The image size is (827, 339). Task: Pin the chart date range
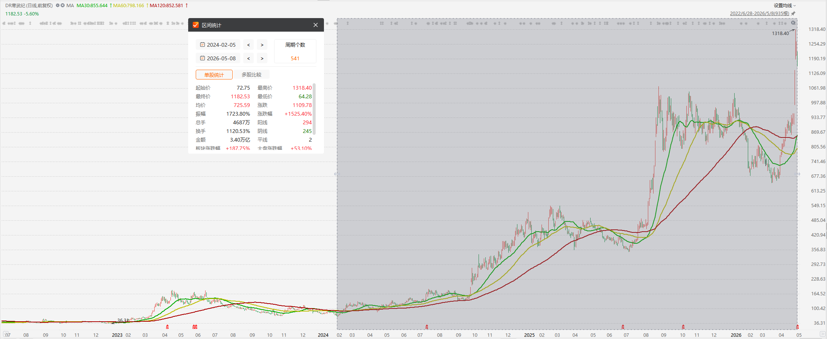[793, 14]
